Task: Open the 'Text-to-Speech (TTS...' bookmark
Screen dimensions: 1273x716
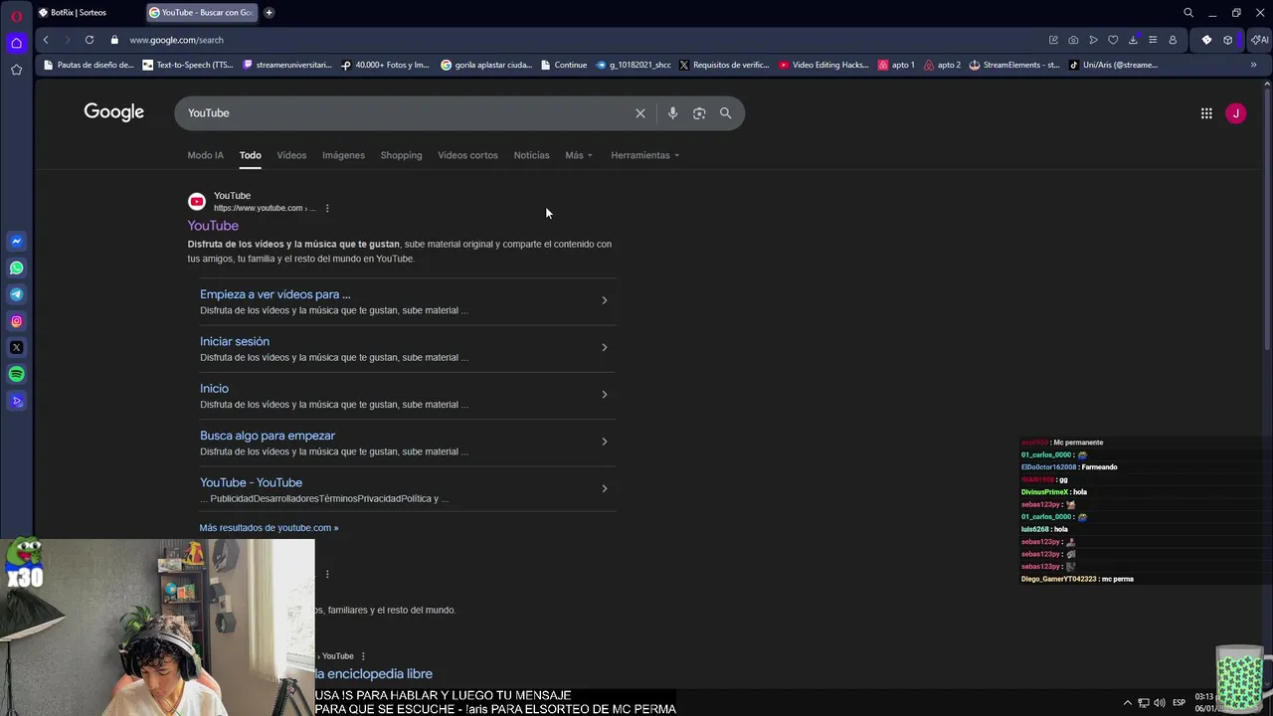Action: [188, 65]
